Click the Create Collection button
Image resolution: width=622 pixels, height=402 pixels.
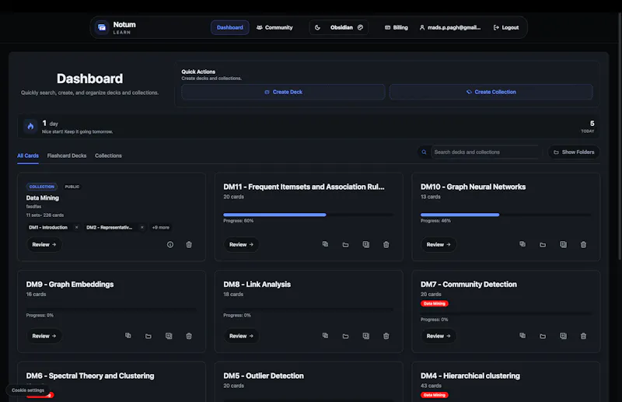[x=491, y=92]
